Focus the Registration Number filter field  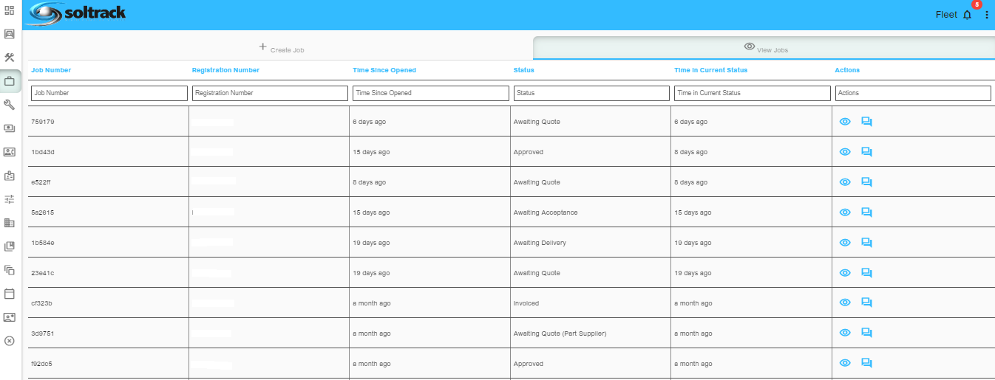[x=270, y=94]
